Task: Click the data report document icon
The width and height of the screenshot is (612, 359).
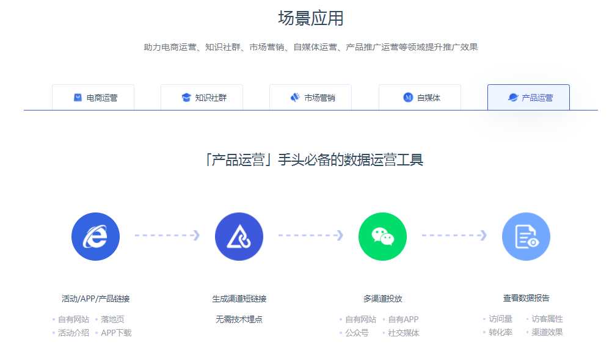Action: [x=526, y=236]
